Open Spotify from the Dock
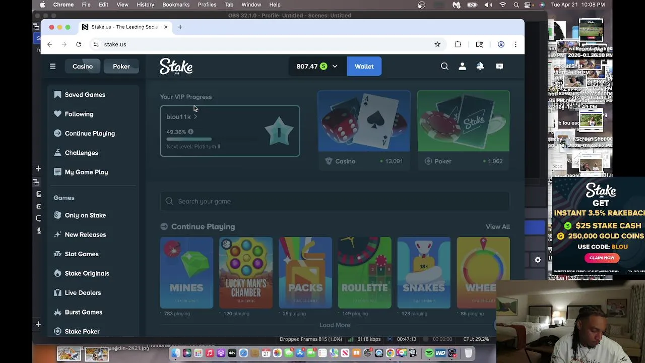The width and height of the screenshot is (645, 363). (429, 353)
